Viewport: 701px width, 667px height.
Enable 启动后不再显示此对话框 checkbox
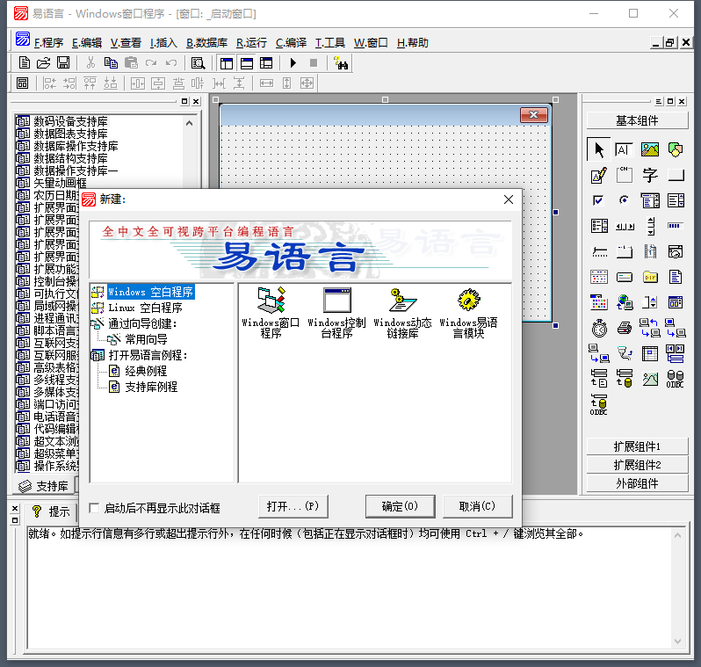(x=94, y=508)
